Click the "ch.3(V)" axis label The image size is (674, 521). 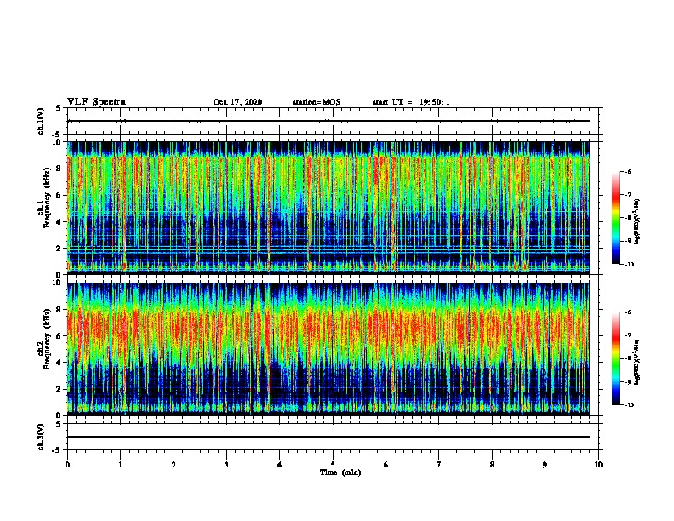point(41,437)
